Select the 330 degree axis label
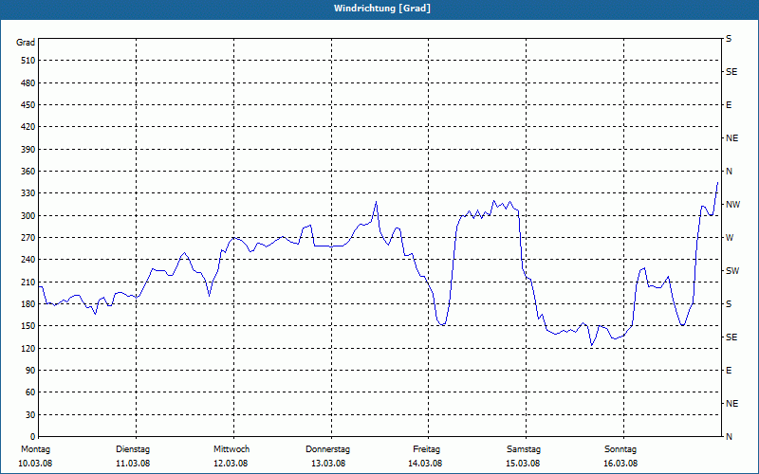Image resolution: width=759 pixels, height=474 pixels. coord(28,193)
